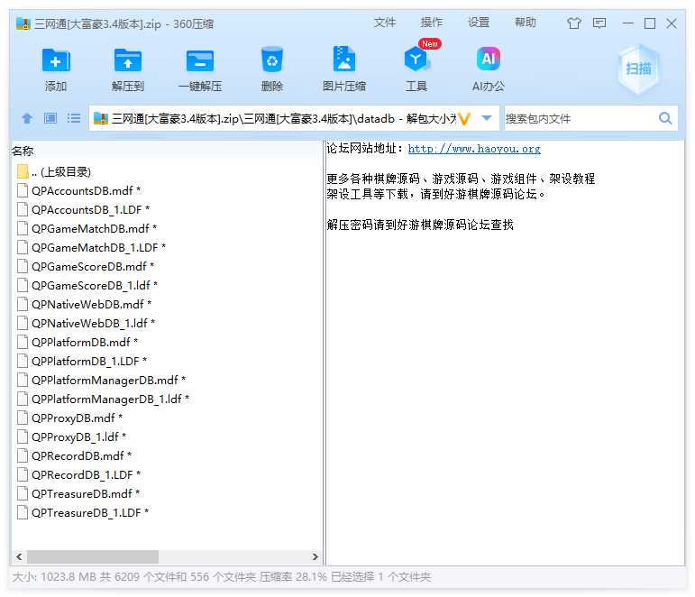Click the zip archive icon in title bar
Screen dimensions: 695x597
coord(23,23)
